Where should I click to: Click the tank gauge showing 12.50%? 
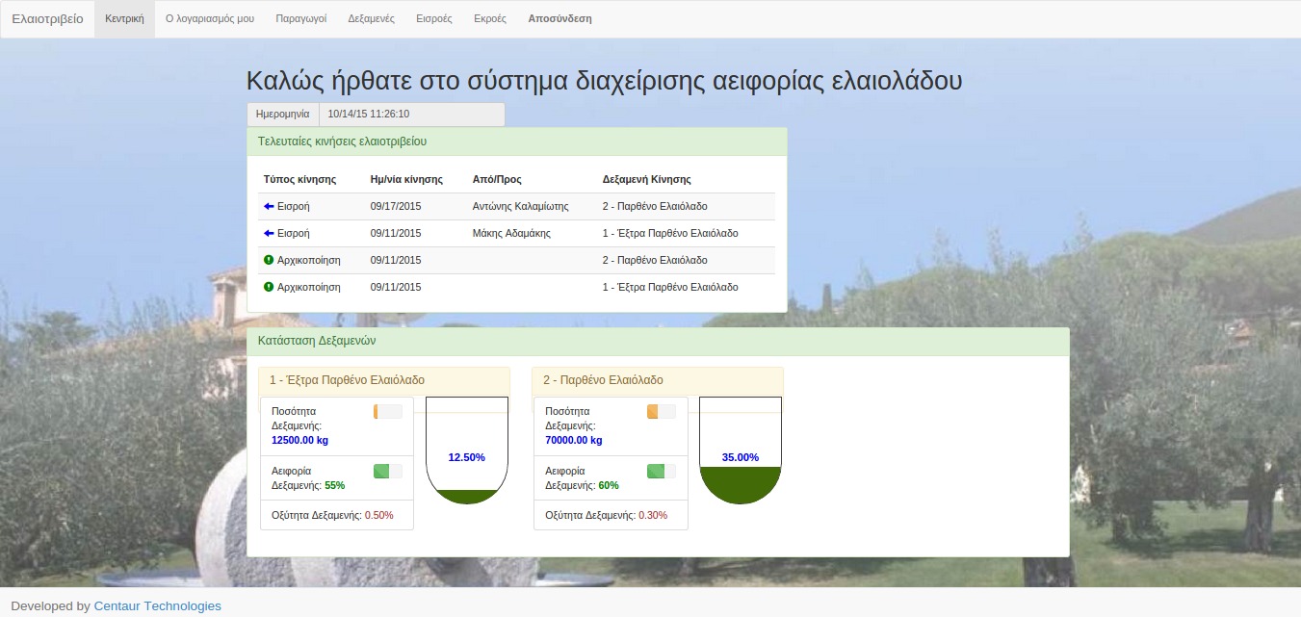tap(466, 450)
